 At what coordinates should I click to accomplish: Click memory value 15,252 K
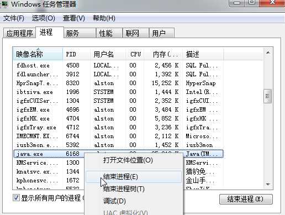pyautogui.click(x=165, y=83)
